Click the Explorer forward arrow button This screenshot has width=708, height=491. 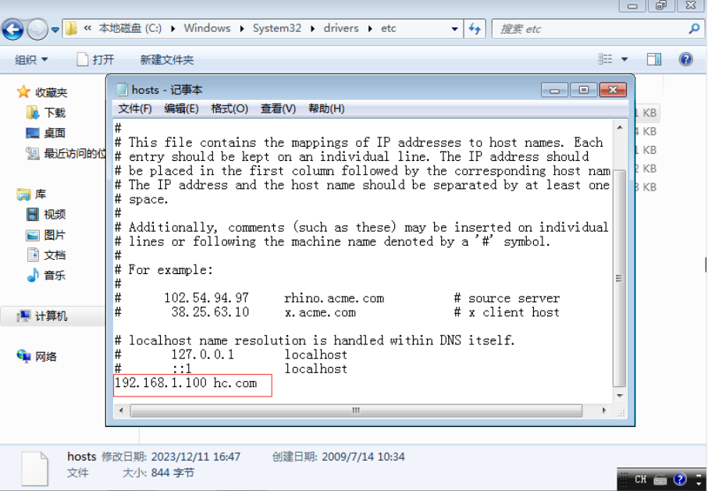37,30
